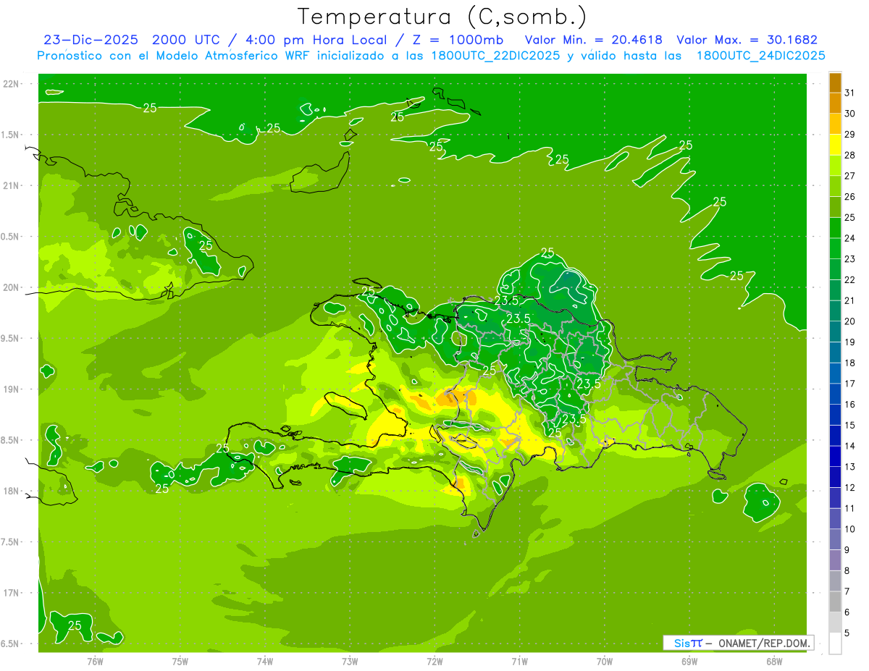Image resolution: width=869 pixels, height=671 pixels.
Task: Click the "17N" latitude label
Action: (x=10, y=593)
